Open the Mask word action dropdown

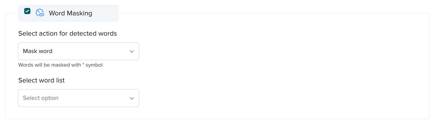pos(79,51)
